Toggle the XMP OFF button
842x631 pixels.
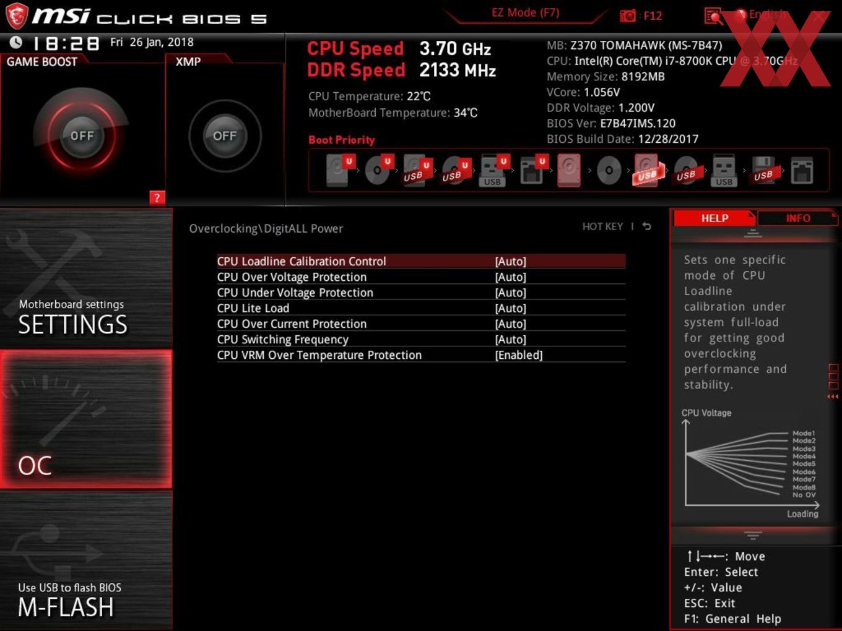[225, 135]
